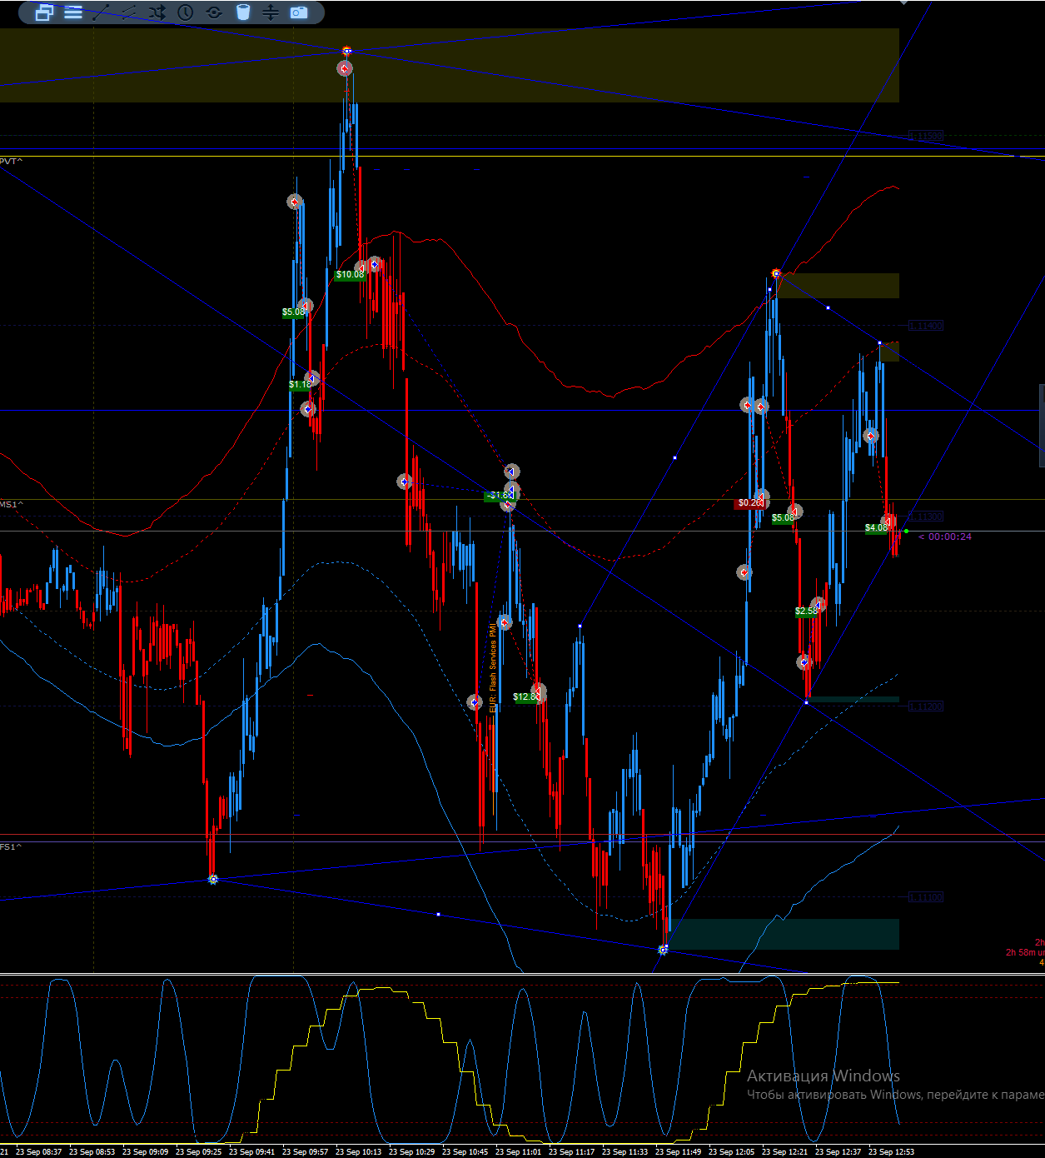Click the clock icon in the toolbar

(x=186, y=12)
